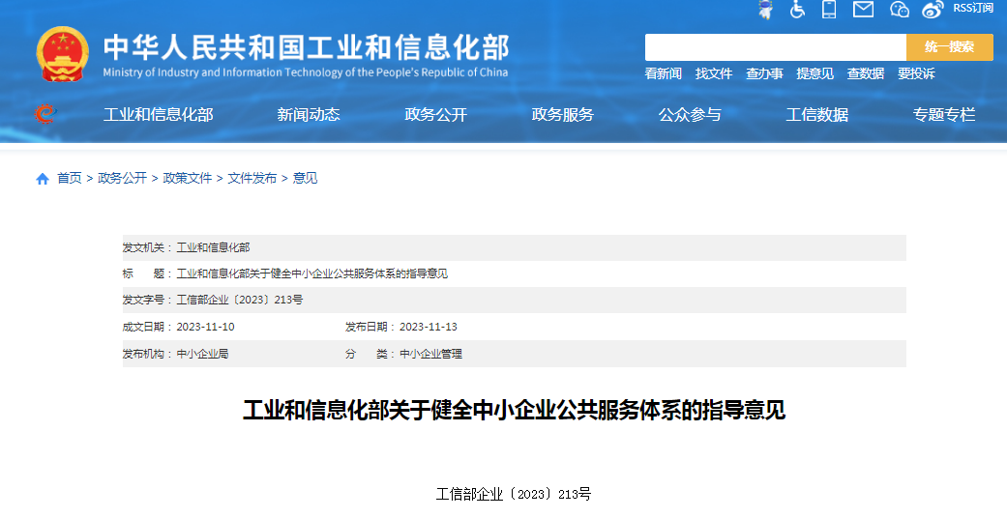Click the 统一搜索 button

click(x=949, y=47)
